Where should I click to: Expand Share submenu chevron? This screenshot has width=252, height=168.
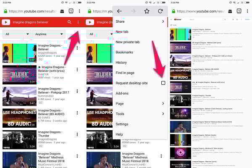point(163,21)
